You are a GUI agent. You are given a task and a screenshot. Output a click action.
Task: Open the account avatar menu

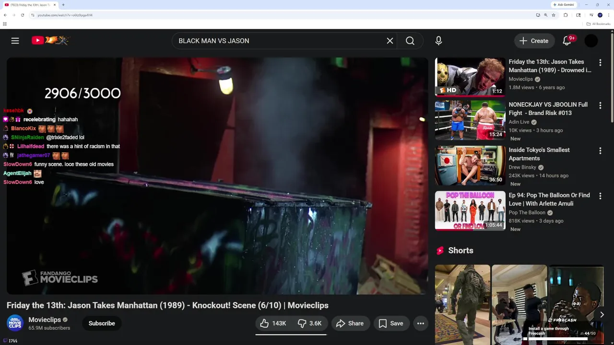(591, 41)
